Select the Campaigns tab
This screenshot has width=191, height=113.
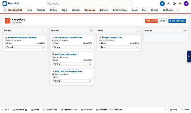pos(90,10)
